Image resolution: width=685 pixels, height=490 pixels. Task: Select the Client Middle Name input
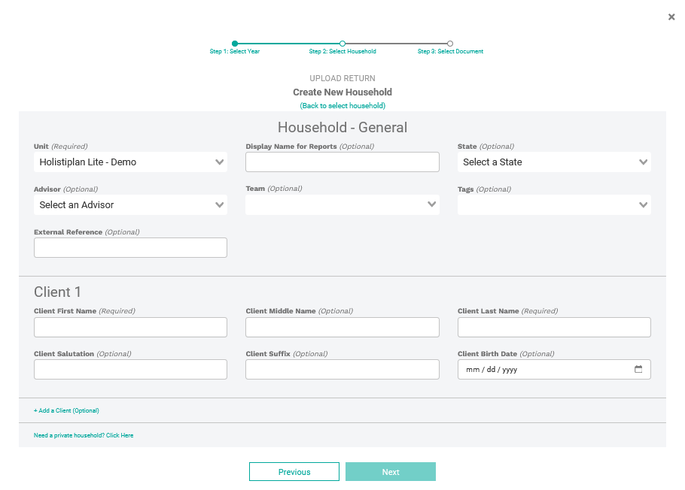pos(342,327)
